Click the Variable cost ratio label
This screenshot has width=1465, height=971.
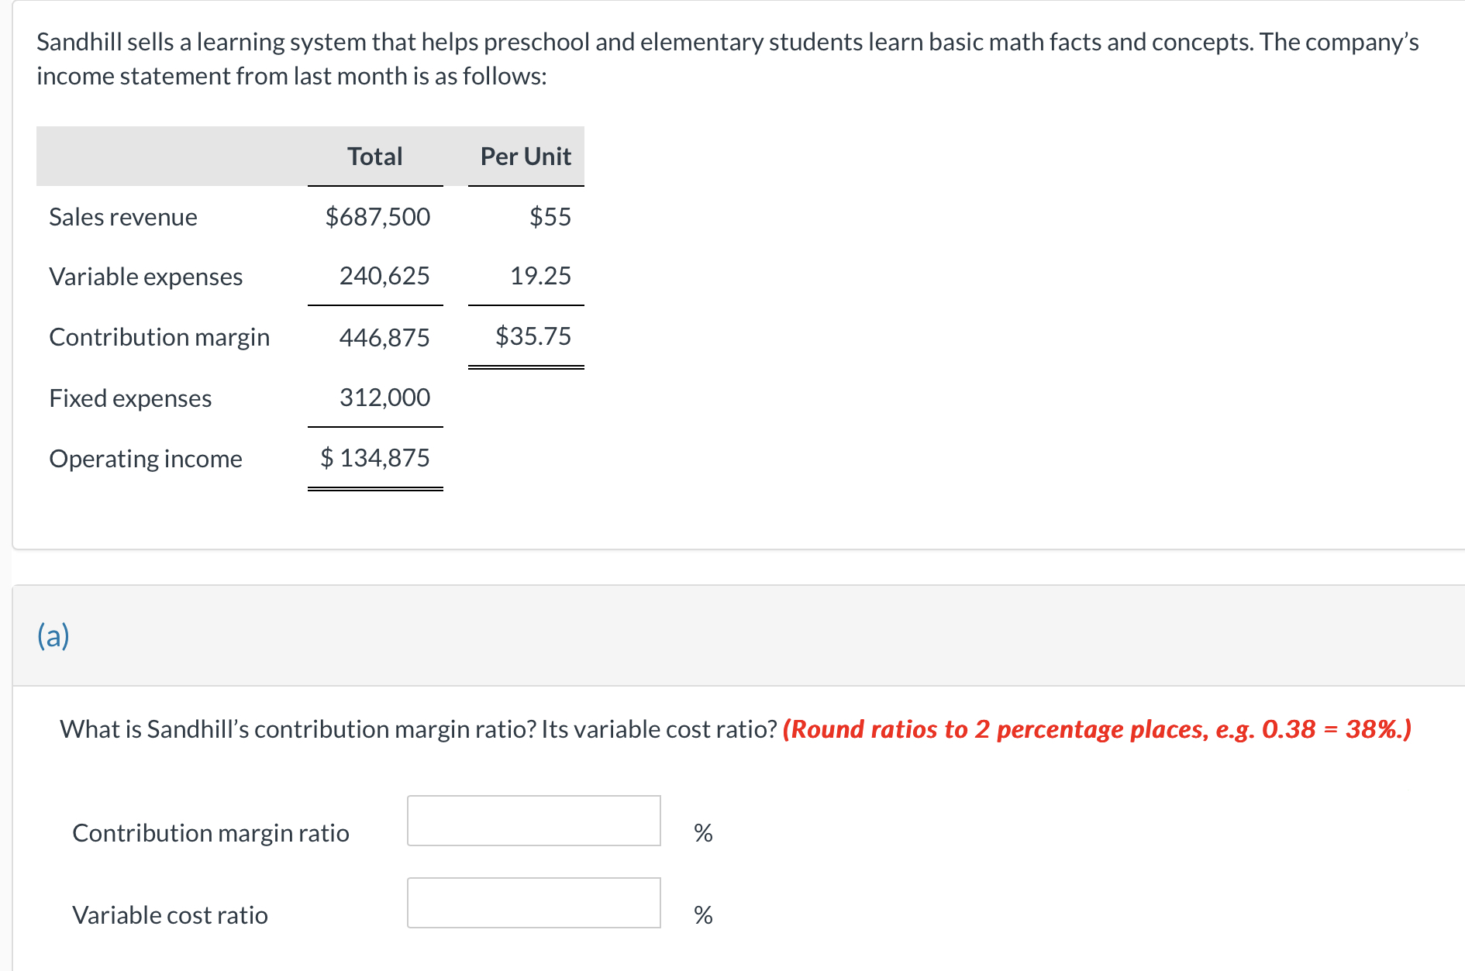[170, 915]
